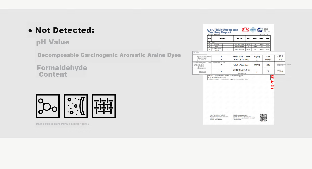Viewport: 312px width, 169px height.
Task: Click the woven fabric pattern icon
Action: (x=104, y=106)
